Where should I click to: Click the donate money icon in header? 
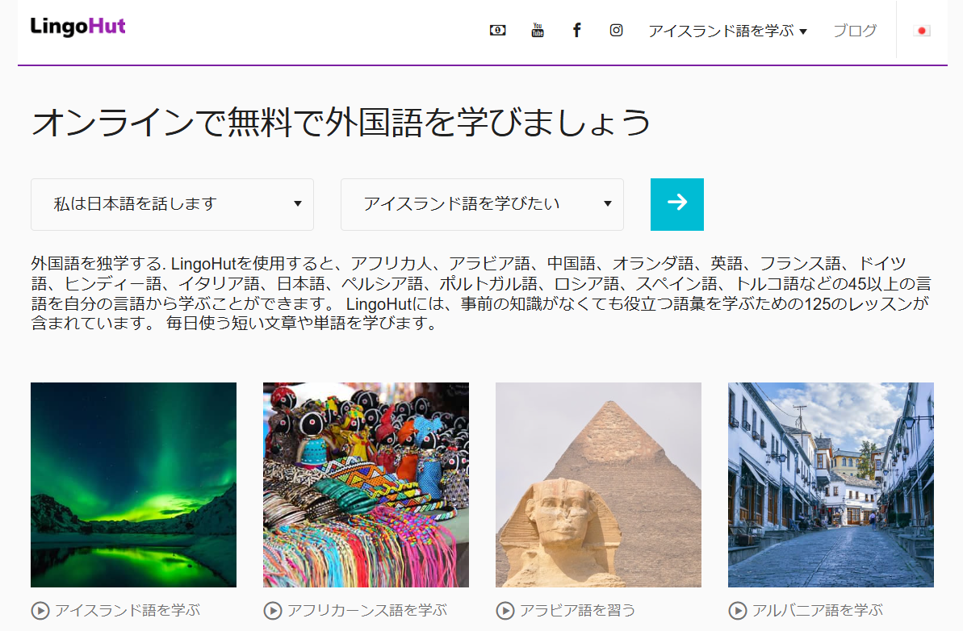point(497,30)
